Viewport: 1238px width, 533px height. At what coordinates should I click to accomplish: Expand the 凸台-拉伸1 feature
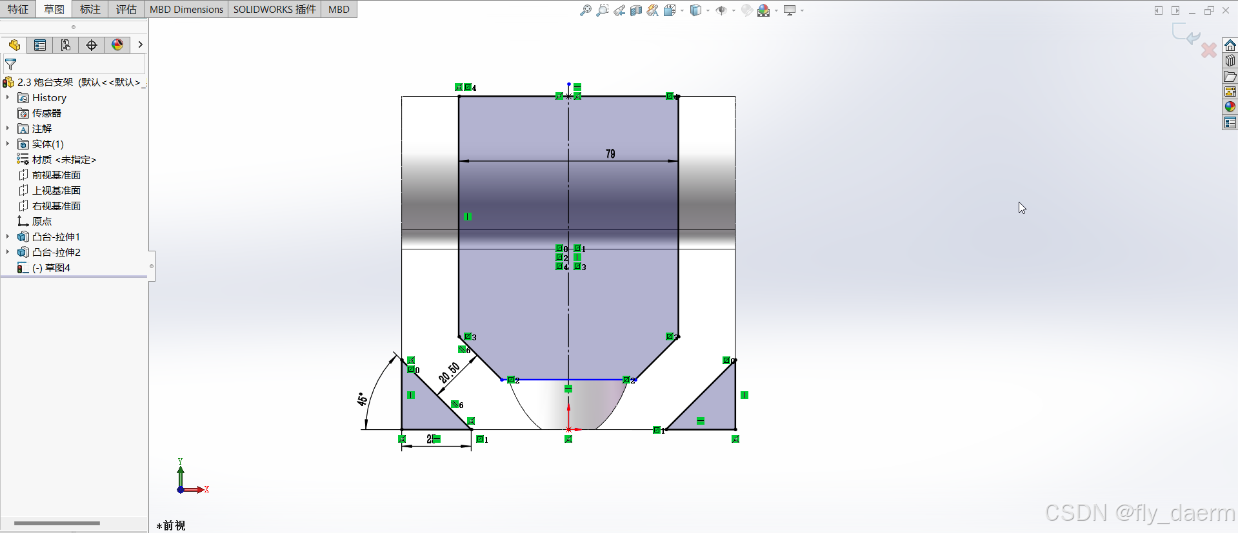[8, 237]
